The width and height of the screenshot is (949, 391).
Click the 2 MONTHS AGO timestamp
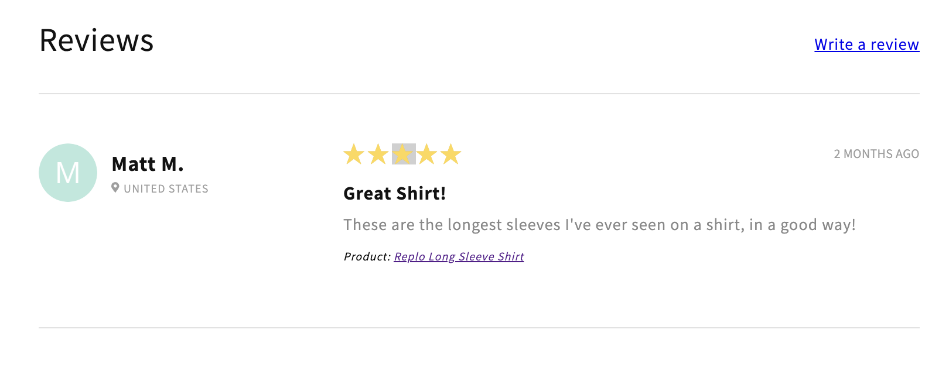click(x=876, y=154)
